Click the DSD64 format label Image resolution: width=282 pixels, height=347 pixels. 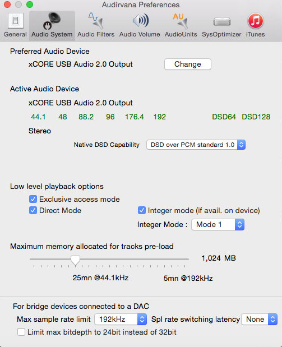pyautogui.click(x=224, y=117)
